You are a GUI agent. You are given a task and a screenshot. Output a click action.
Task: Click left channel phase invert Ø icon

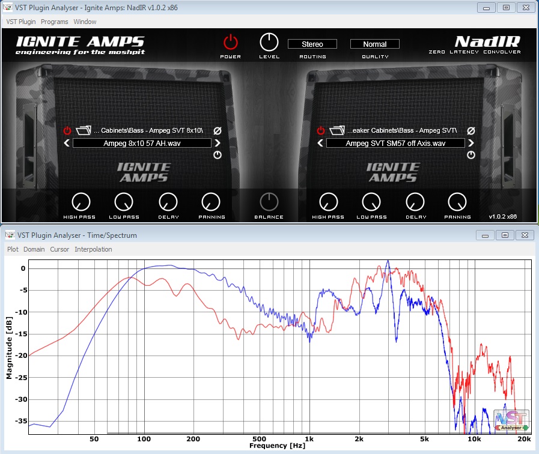(217, 130)
